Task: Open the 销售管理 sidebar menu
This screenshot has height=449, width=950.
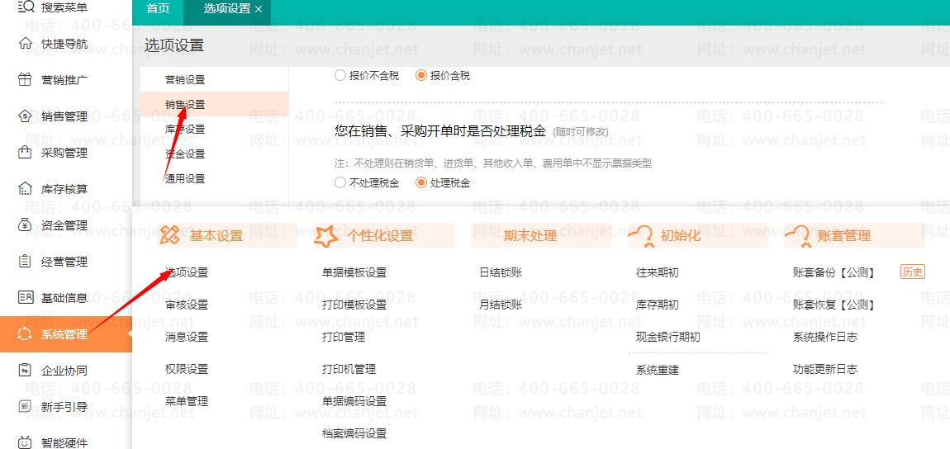Action: (64, 116)
